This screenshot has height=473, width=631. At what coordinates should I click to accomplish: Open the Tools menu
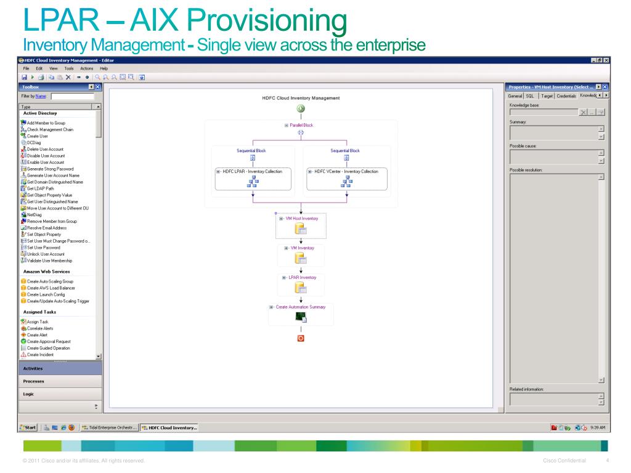[x=69, y=68]
